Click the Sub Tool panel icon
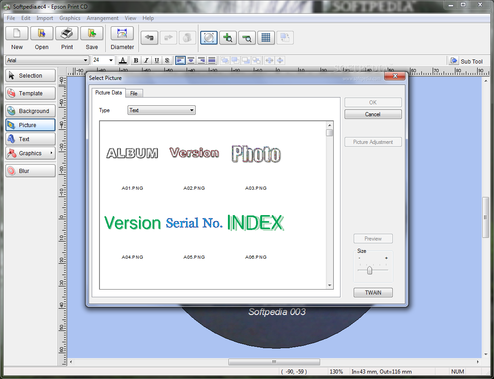Image resolution: width=494 pixels, height=379 pixels. coord(454,60)
